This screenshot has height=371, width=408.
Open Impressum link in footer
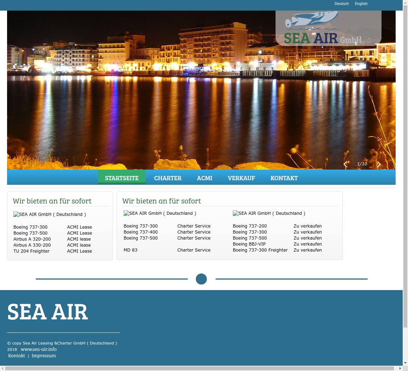[44, 356]
